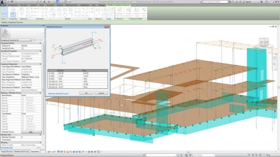Toggle the Top Fy release checkbox
The width and height of the screenshot is (280, 157).
click(x=23, y=119)
